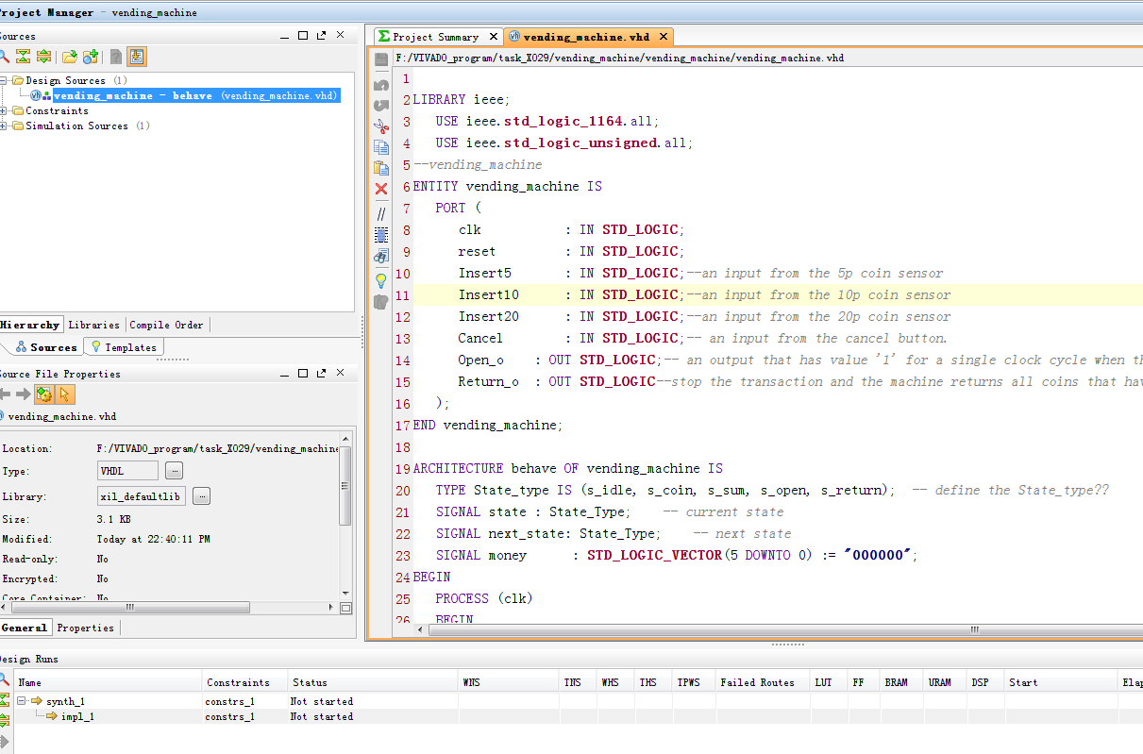The height and width of the screenshot is (754, 1143).
Task: Click the Toggle Line Comments slash icon
Action: (381, 213)
